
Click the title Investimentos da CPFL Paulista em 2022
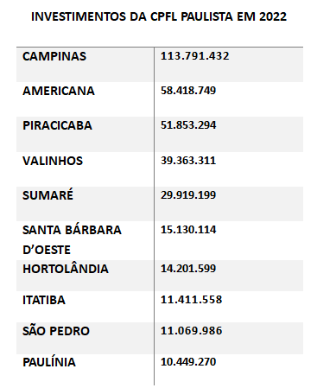click(x=159, y=16)
